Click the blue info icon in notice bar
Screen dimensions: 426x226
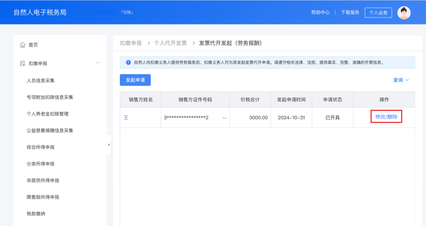[x=129, y=62]
